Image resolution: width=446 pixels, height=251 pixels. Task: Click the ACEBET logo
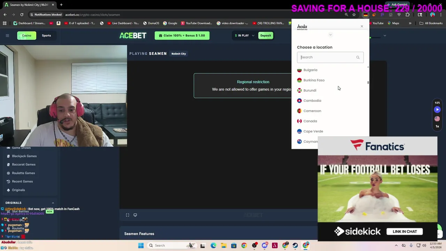pyautogui.click(x=133, y=36)
